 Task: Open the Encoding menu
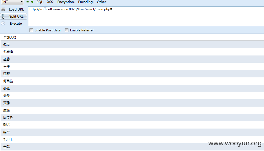(86, 2)
